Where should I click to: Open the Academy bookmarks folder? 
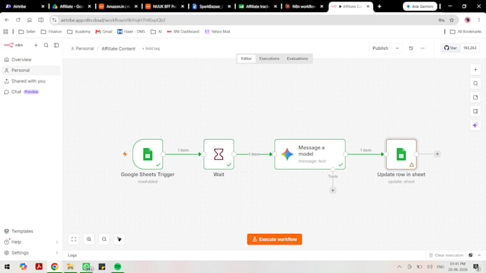point(79,31)
